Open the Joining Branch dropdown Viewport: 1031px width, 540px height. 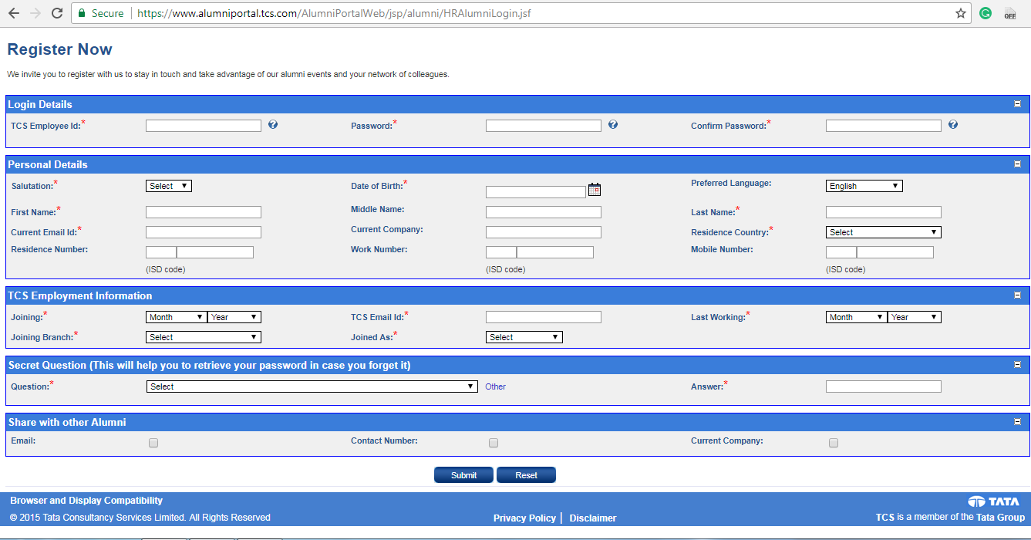pyautogui.click(x=204, y=337)
